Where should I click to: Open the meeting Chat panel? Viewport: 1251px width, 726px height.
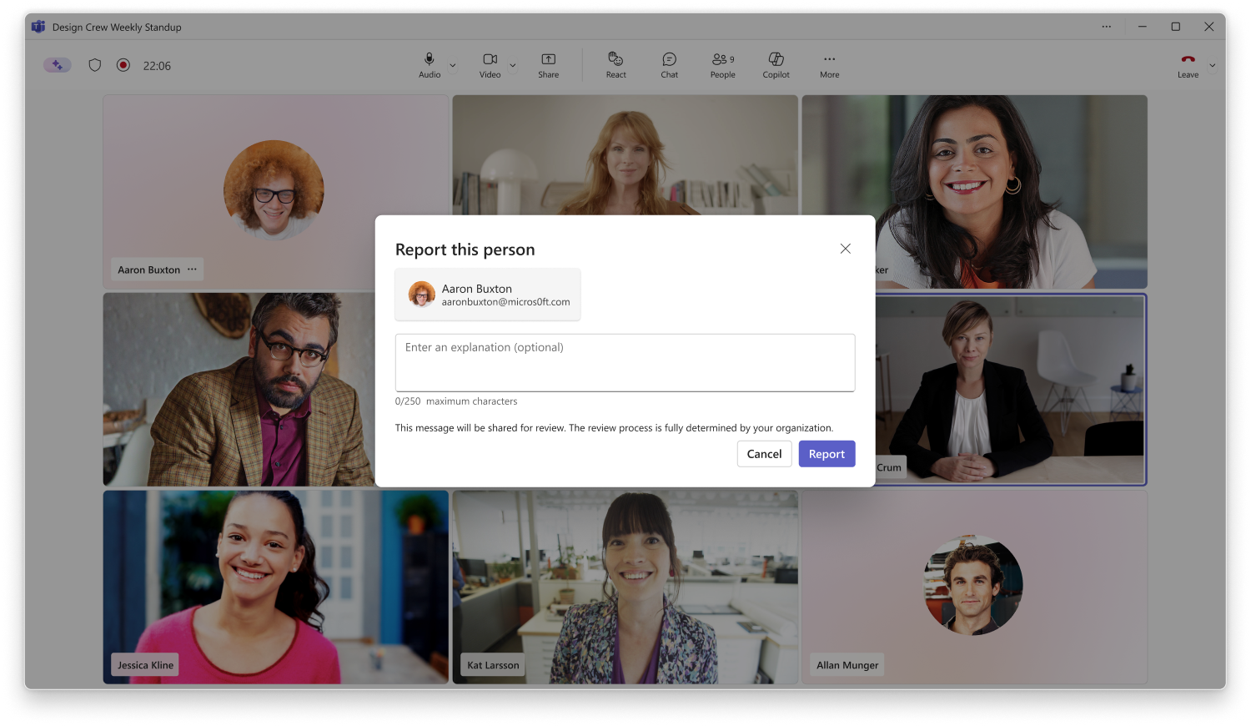point(670,65)
